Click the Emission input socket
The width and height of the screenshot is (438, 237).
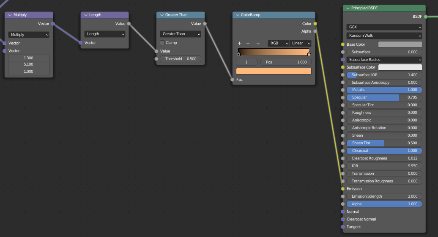(x=342, y=189)
